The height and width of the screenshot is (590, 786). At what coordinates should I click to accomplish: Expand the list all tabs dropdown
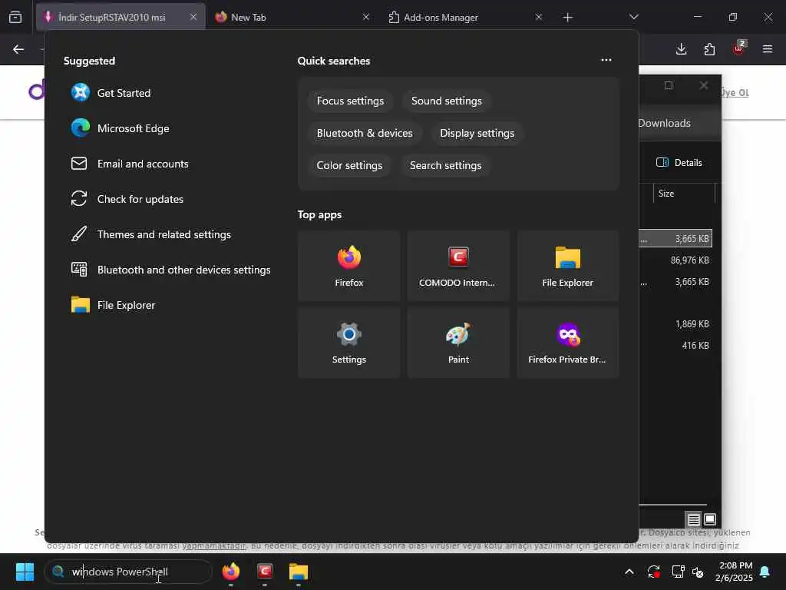tap(633, 17)
